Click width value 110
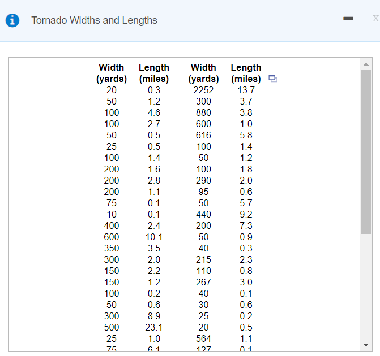Screen dimensions: 380x356 pos(203,271)
